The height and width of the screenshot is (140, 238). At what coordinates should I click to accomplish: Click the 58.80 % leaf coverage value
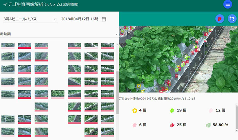(220, 125)
